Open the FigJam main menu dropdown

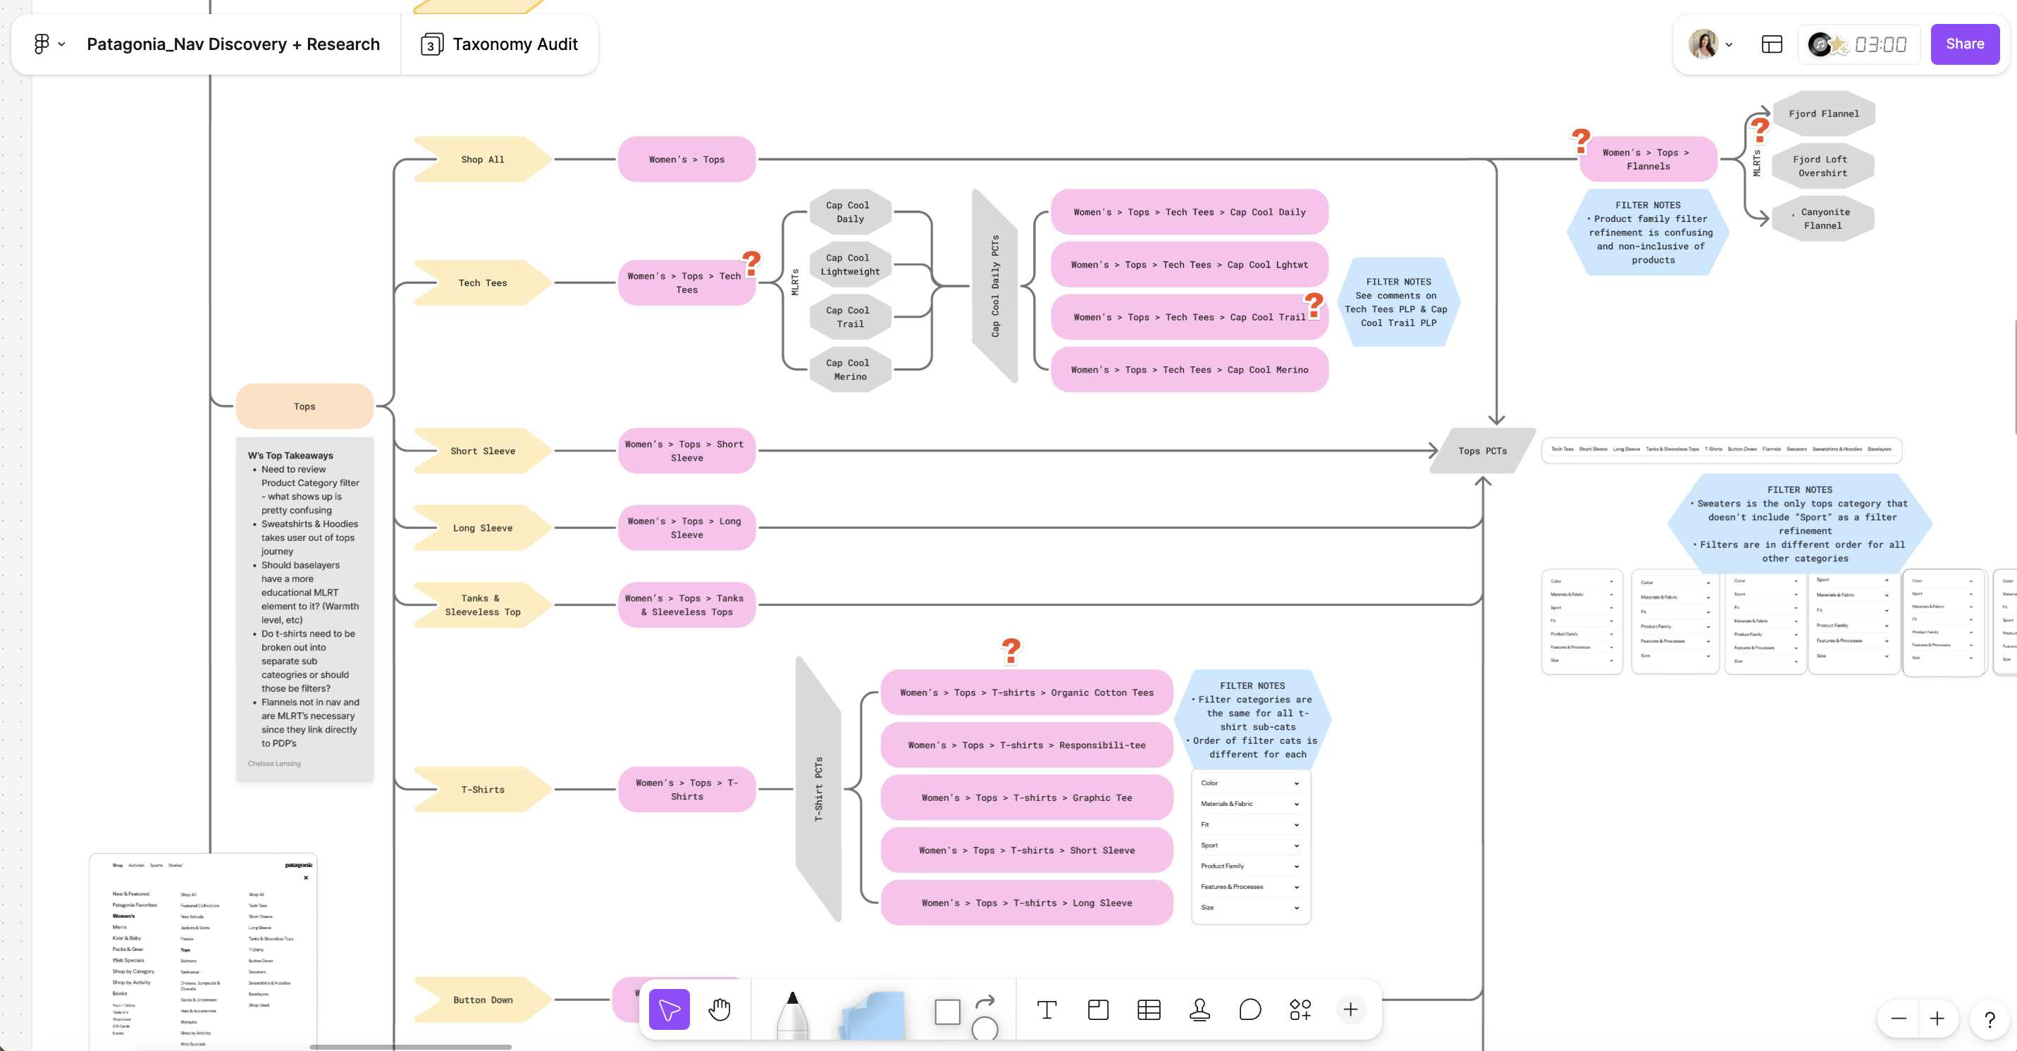(49, 44)
